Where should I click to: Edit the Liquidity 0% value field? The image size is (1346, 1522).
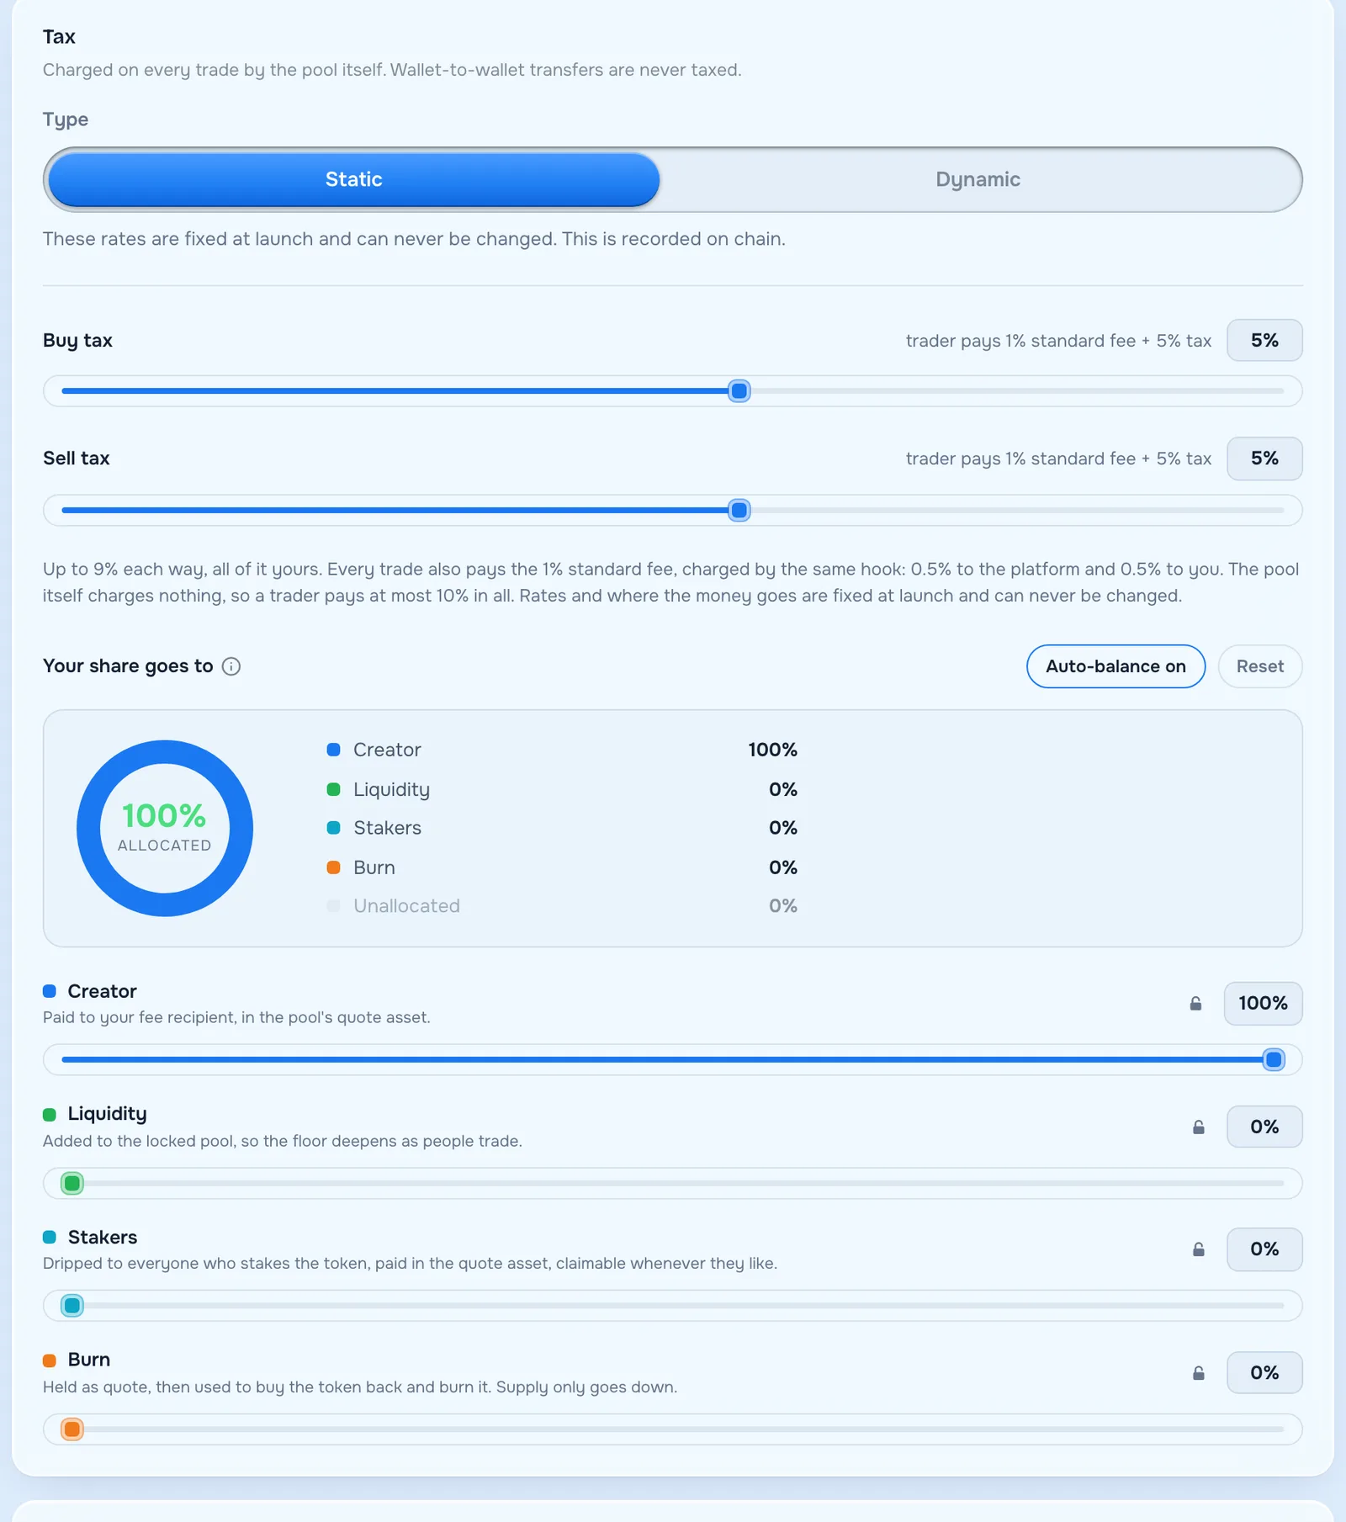tap(1264, 1127)
